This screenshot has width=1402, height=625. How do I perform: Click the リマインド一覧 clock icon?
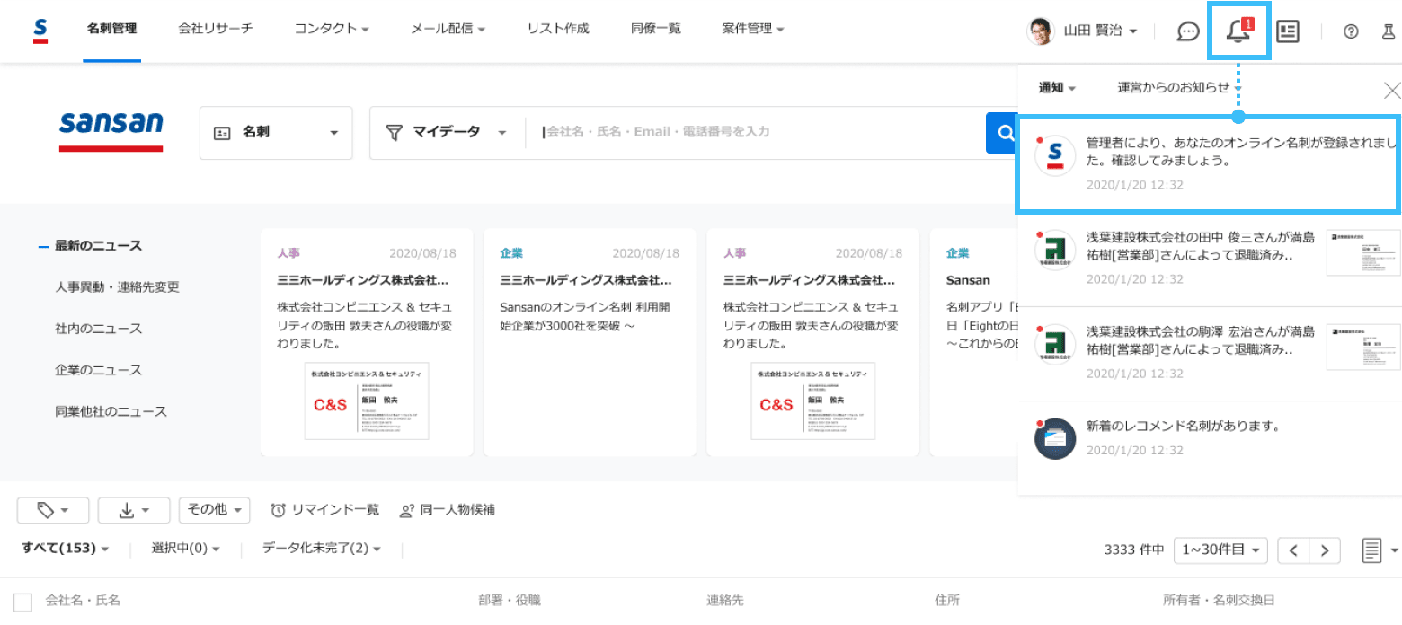279,510
